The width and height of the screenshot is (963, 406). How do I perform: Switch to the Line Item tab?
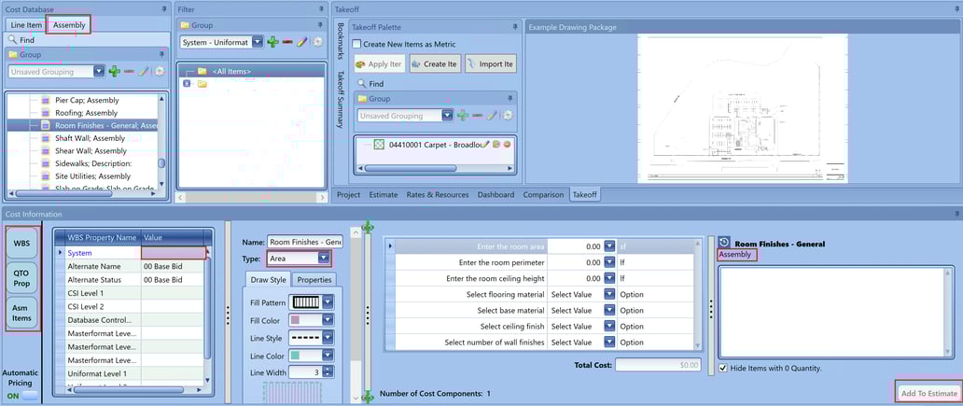25,25
